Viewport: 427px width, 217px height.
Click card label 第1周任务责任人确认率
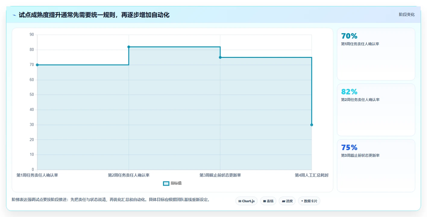click(360, 44)
